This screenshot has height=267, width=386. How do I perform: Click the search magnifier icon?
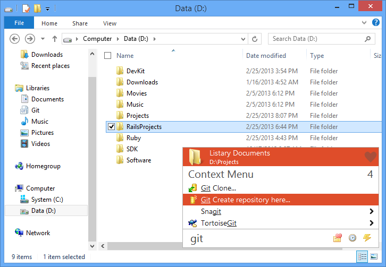(368, 39)
